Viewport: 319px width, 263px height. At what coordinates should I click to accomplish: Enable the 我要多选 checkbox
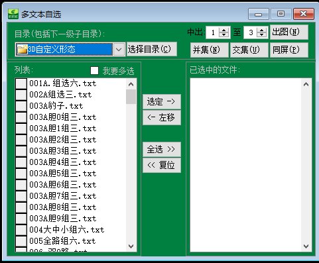pos(95,71)
